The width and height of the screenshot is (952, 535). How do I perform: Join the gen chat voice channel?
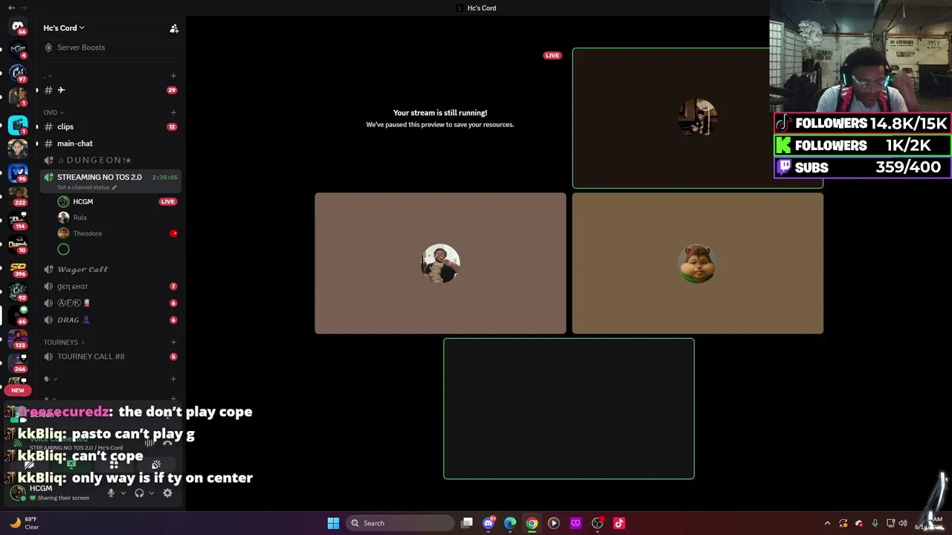tap(112, 286)
